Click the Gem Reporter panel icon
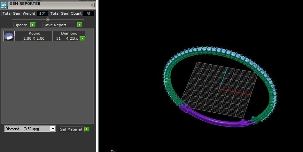Screen dimensions: 303x152 pos(4,5)
